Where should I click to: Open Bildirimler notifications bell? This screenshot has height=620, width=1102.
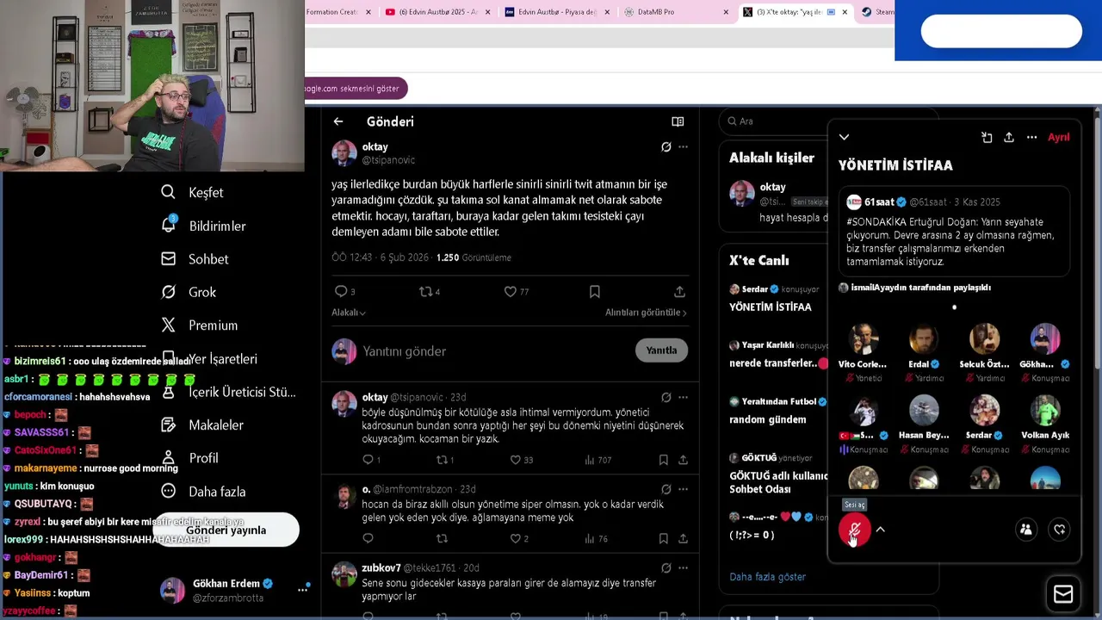tap(169, 225)
